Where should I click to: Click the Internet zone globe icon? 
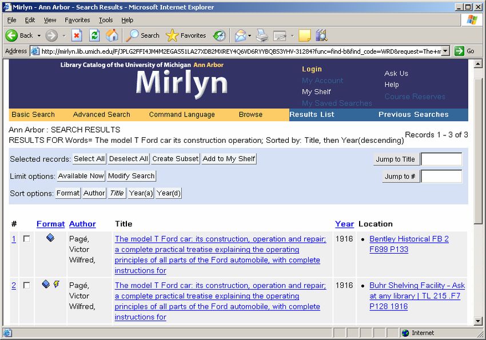coord(405,333)
